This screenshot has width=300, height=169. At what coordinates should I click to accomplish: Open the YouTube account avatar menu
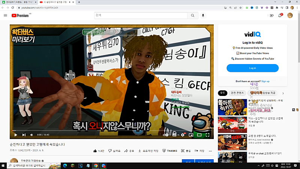click(290, 15)
